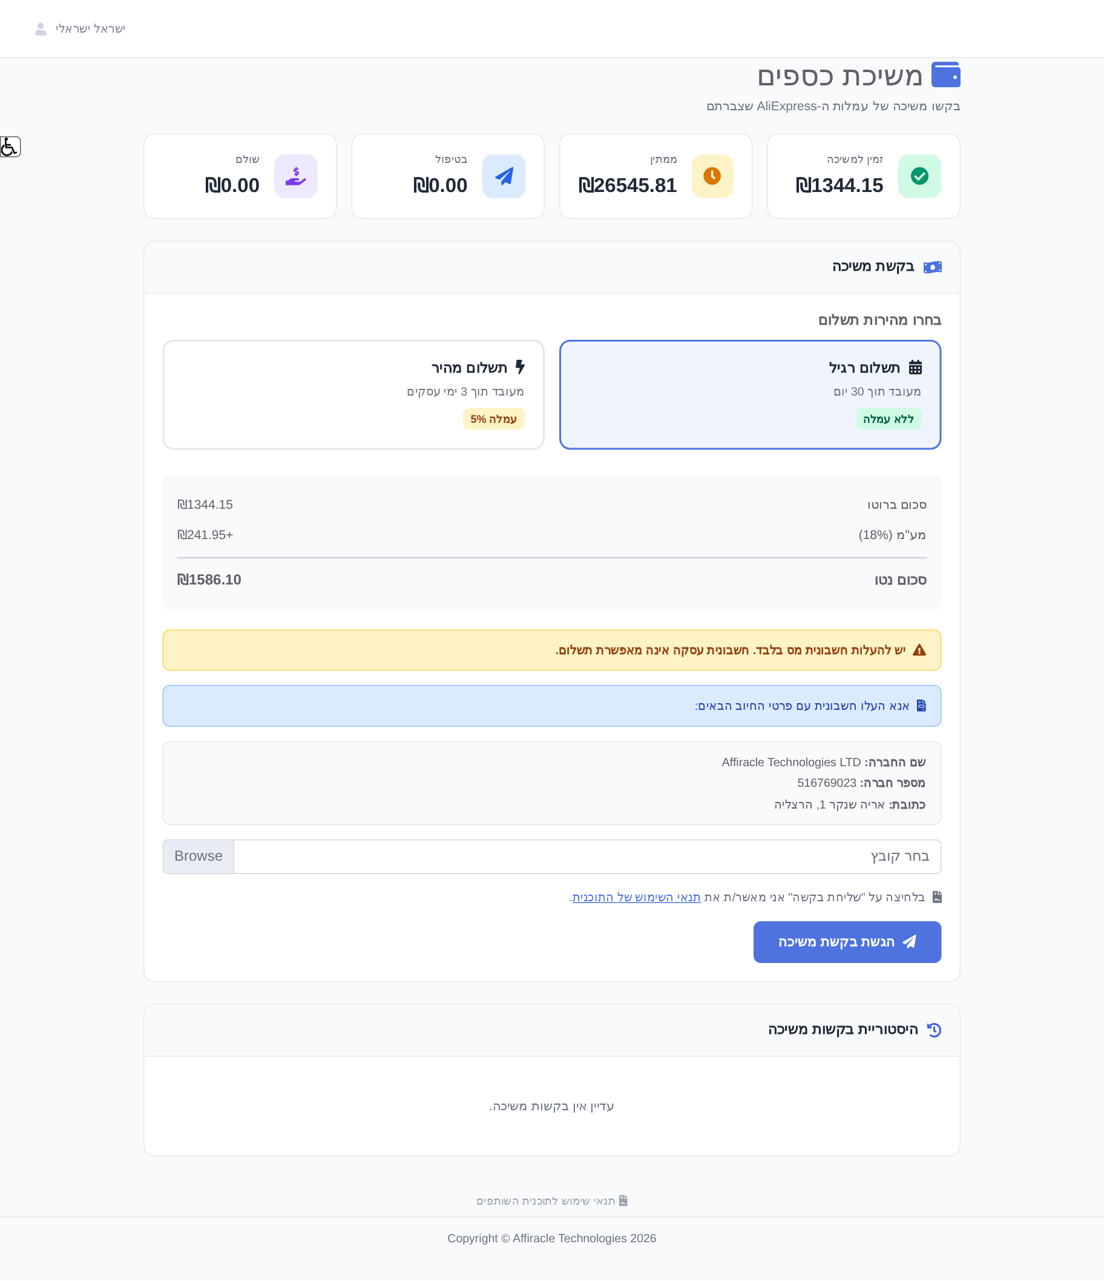
Task: Click the green checkmark available-balance icon
Action: [x=919, y=176]
